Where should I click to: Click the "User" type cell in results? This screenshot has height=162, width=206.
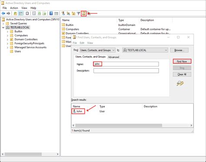coord(102,111)
